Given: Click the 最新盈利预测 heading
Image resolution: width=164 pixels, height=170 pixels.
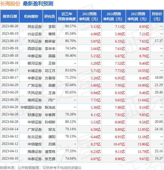Looking at the screenshot, I should 38,4.
